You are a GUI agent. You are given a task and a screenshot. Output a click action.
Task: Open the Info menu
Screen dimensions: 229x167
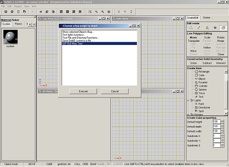coord(34,6)
